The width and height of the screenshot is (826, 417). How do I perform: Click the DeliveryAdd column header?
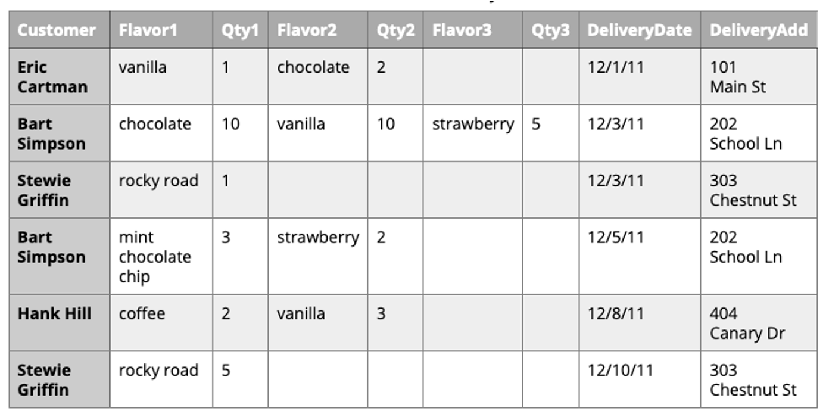759,30
